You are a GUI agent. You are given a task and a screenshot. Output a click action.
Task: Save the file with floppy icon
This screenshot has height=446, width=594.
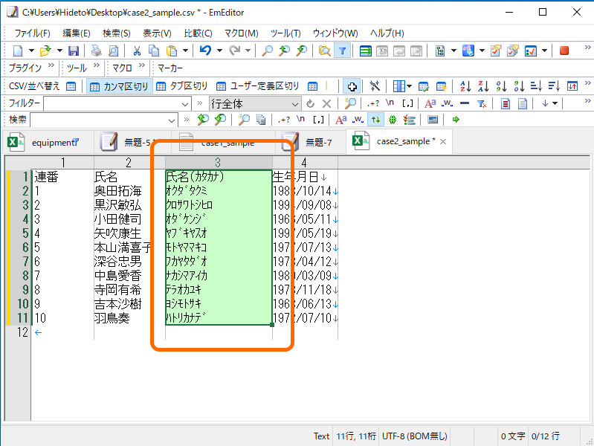tap(74, 51)
